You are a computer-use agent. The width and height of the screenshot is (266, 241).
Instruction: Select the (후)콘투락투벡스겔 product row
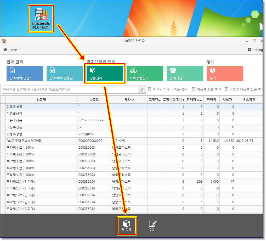pyautogui.click(x=41, y=141)
